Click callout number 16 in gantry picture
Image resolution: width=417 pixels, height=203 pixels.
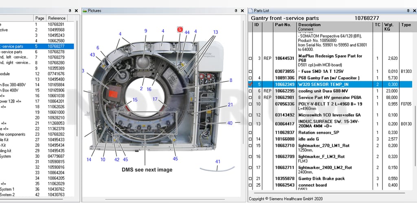coord(149,89)
